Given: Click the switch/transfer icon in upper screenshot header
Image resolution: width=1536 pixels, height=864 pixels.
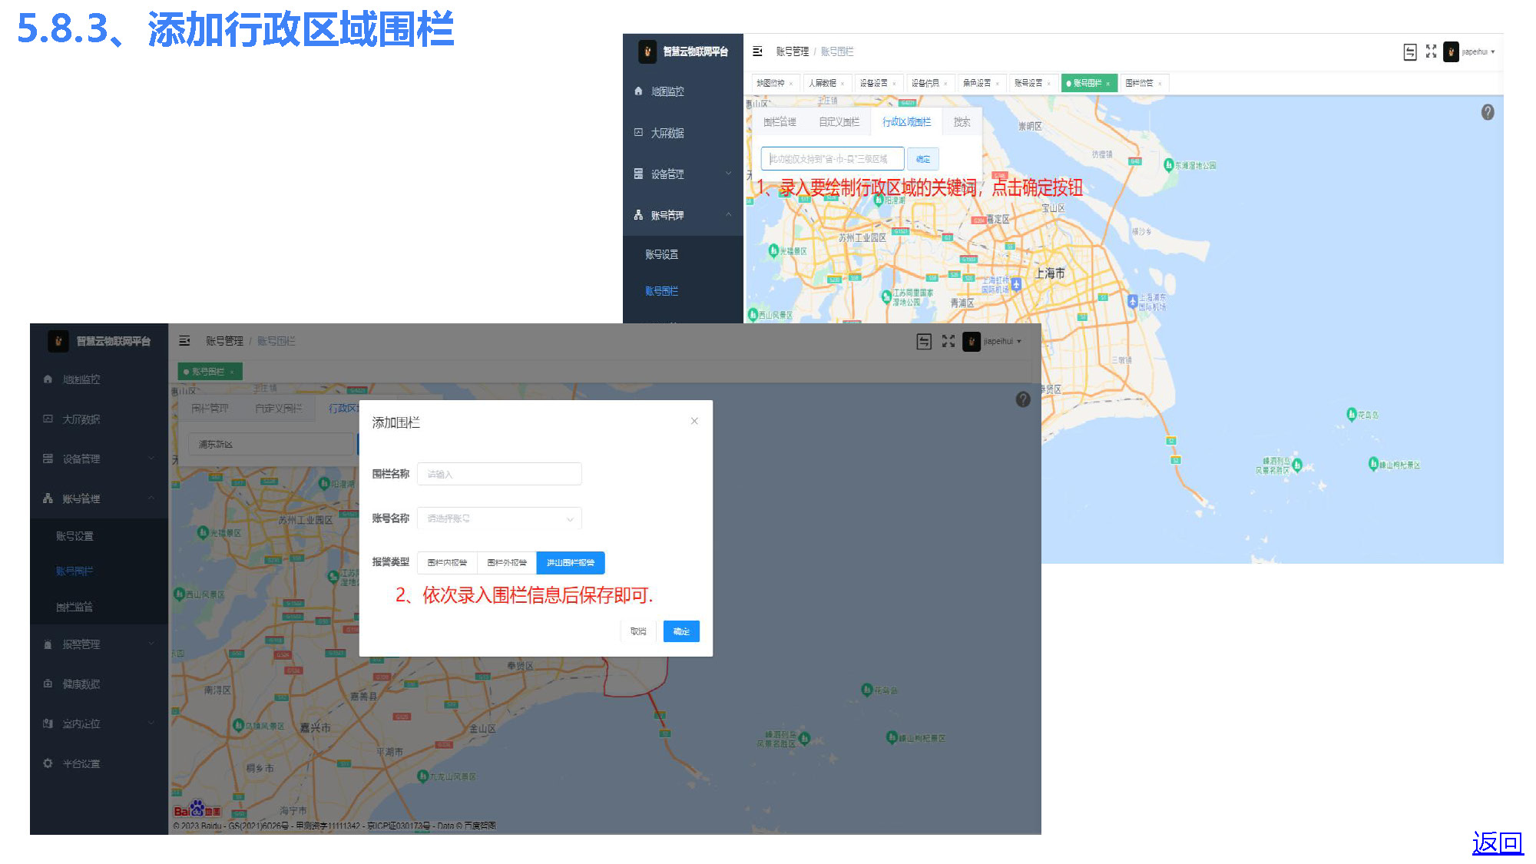Looking at the screenshot, I should point(1410,51).
